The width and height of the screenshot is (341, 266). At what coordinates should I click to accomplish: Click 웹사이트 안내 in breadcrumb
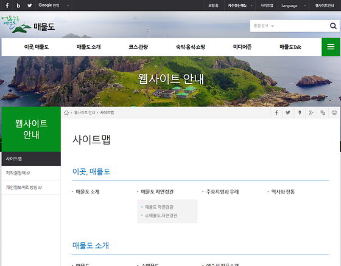point(85,112)
